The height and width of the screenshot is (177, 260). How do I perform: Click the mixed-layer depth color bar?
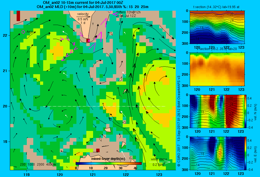(109, 163)
